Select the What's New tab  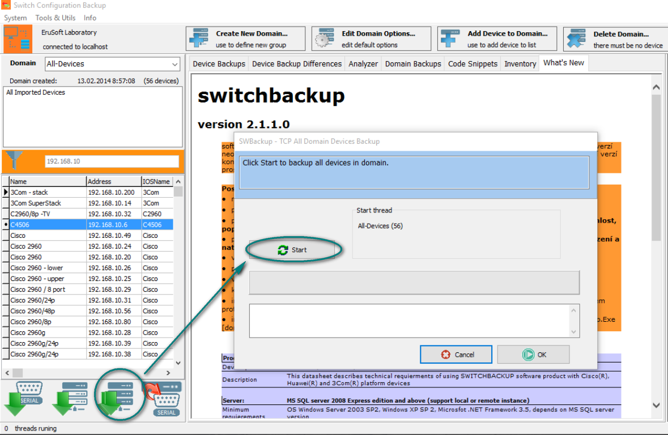pos(564,63)
